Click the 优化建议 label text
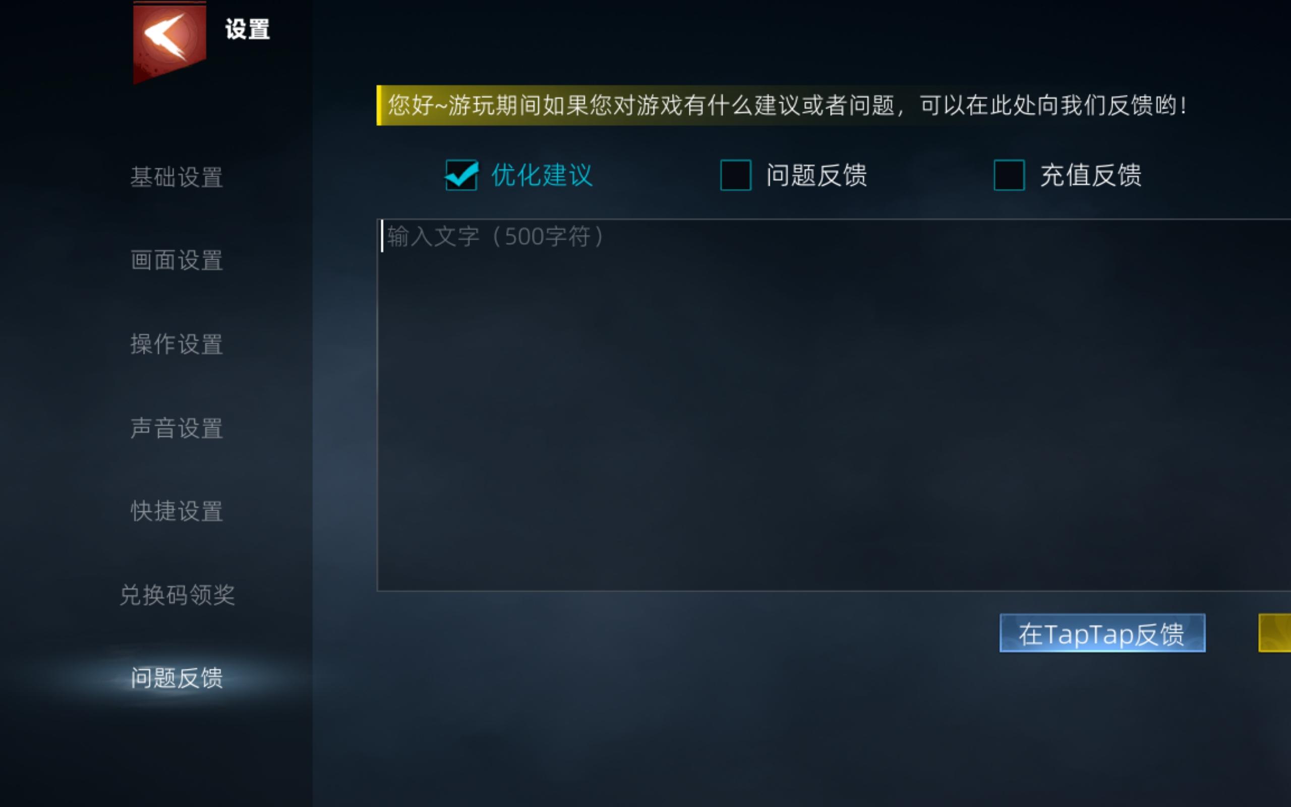This screenshot has height=807, width=1291. point(542,175)
